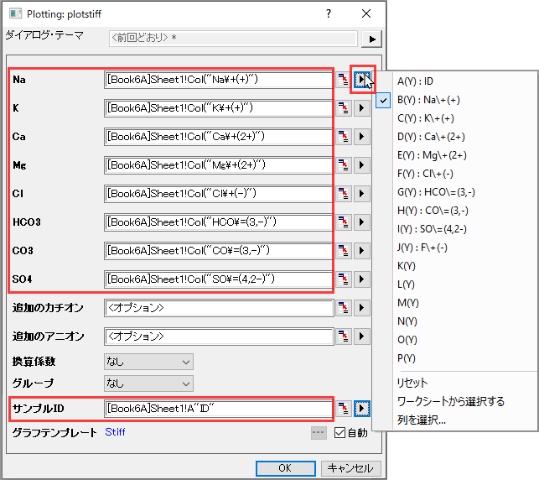Viewport: 539px width, 480px height.
Task: Click the graph template browse (---) button
Action: (319, 433)
